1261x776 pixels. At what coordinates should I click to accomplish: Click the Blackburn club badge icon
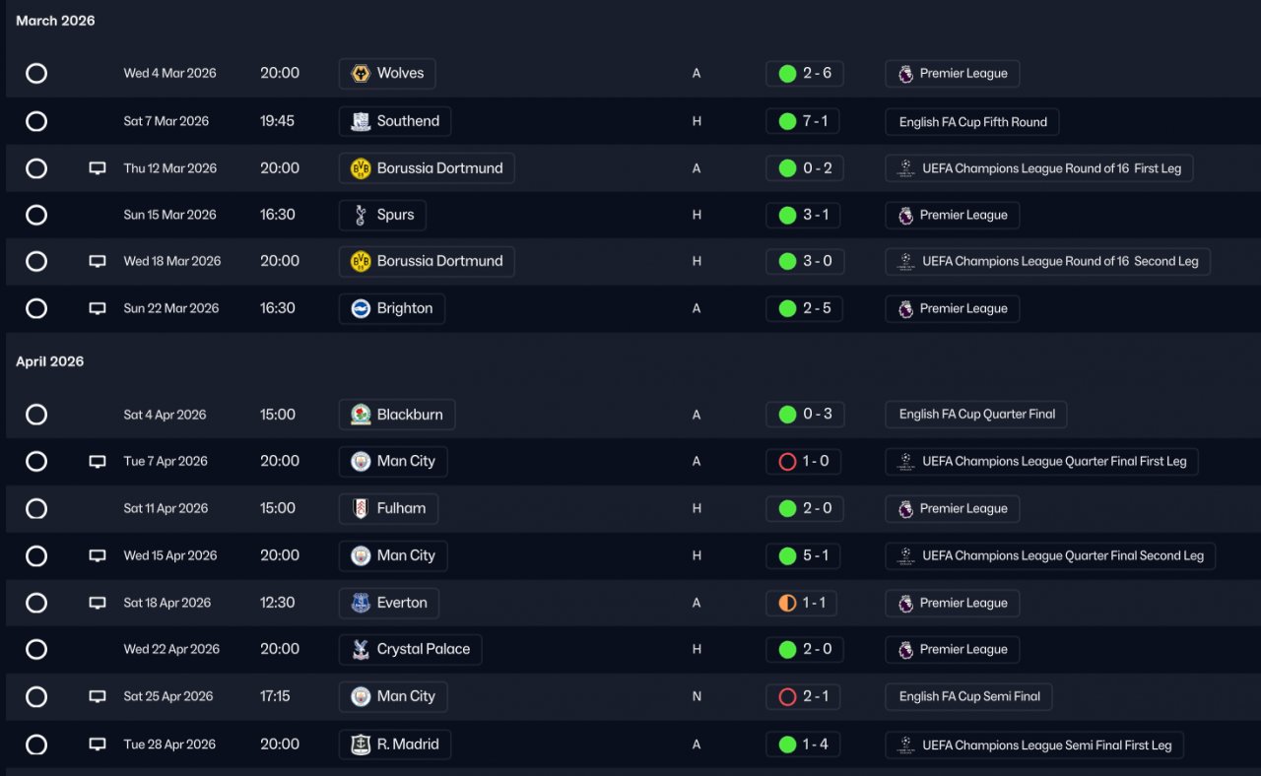pos(361,415)
